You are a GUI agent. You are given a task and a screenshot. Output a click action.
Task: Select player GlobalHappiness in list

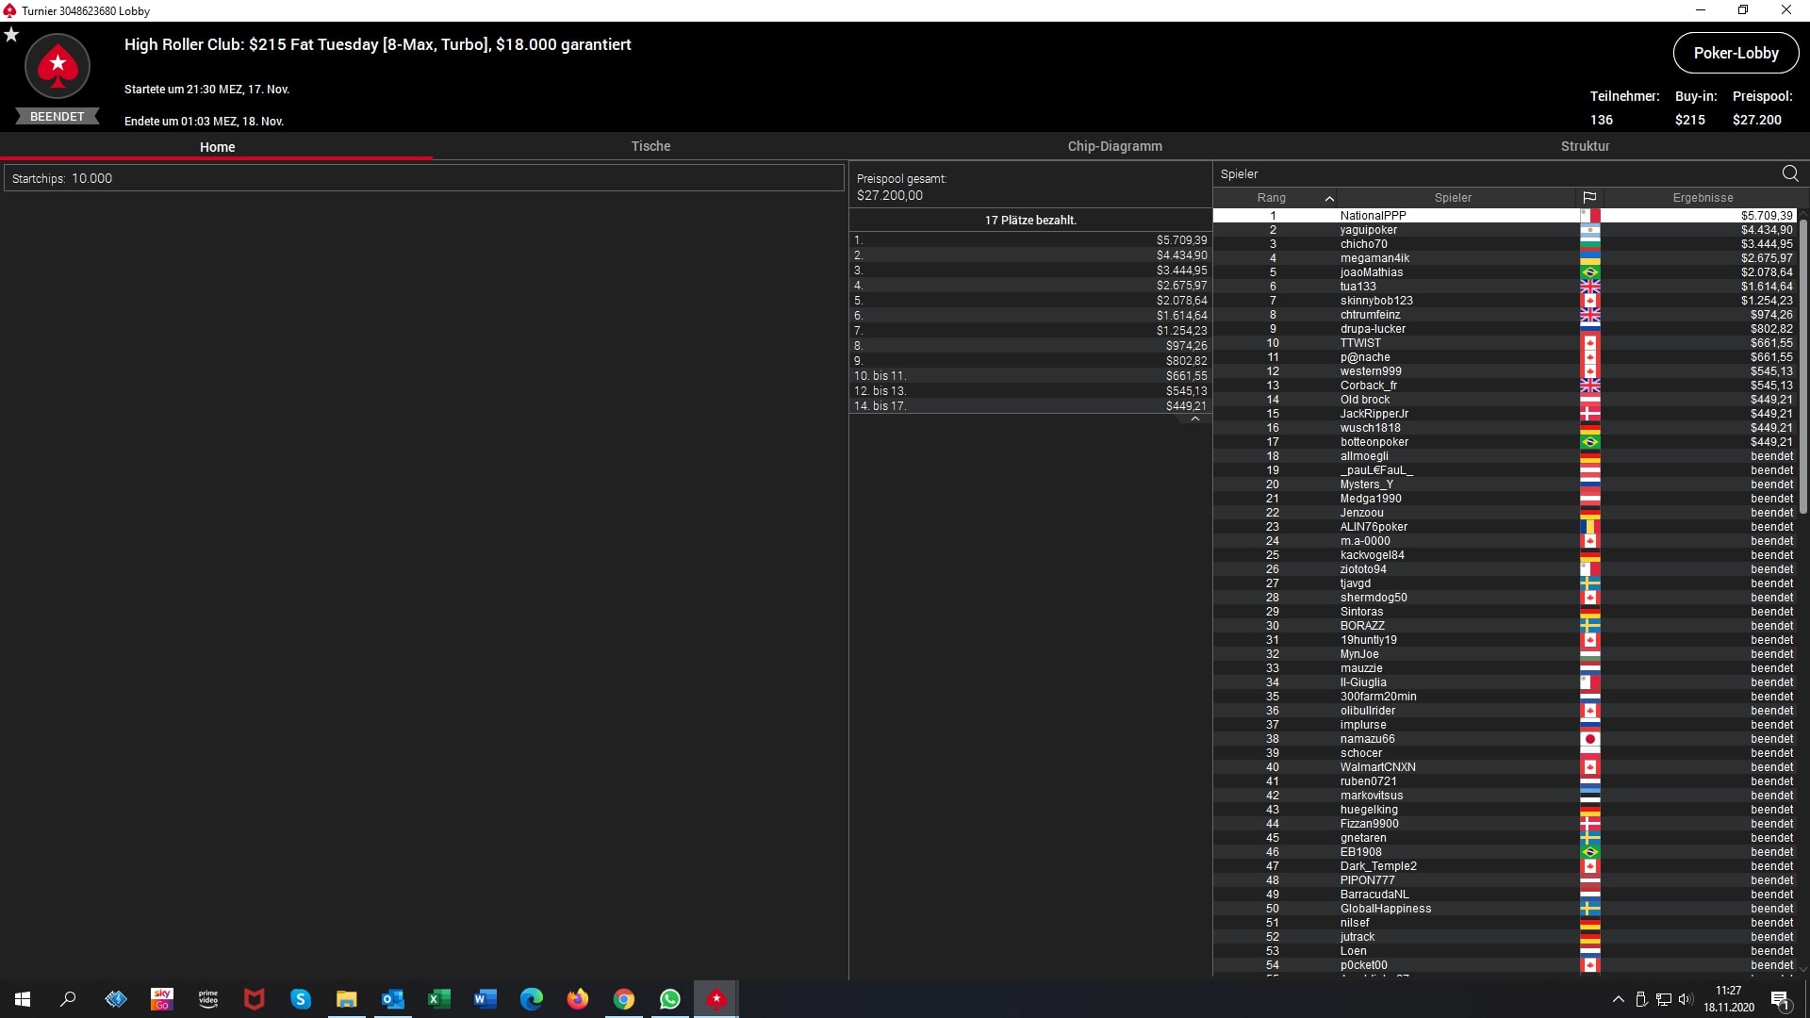[x=1505, y=909]
